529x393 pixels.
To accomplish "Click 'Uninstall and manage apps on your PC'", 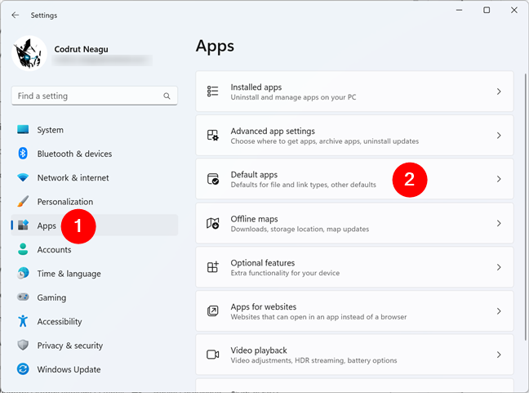I will 293,97.
